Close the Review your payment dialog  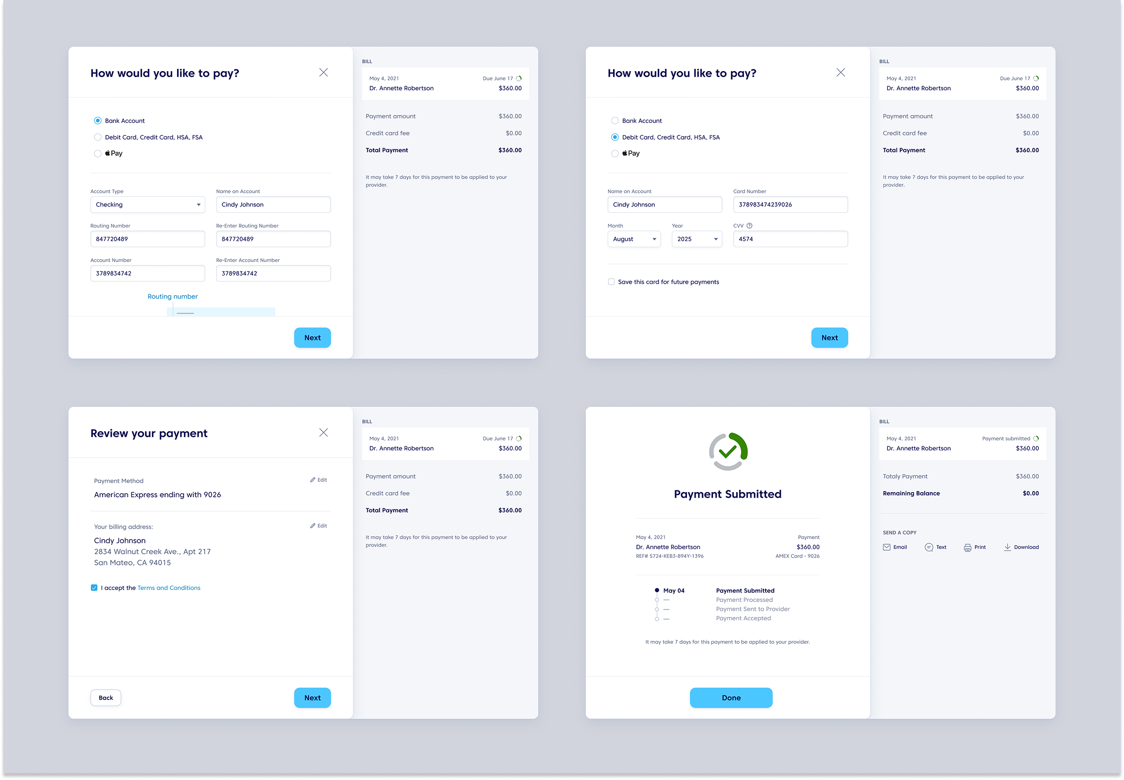pyautogui.click(x=324, y=432)
